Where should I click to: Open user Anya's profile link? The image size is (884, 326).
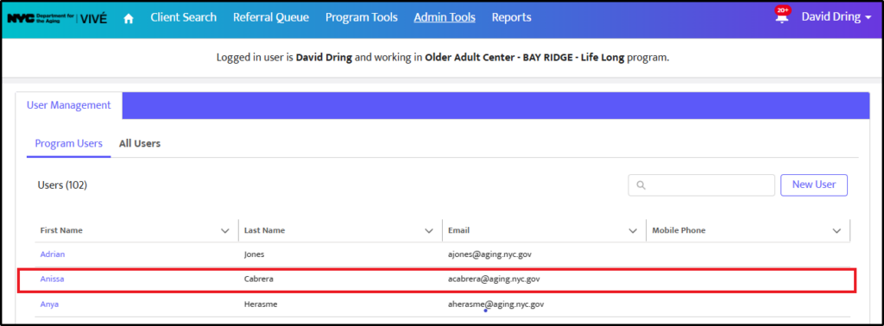[49, 304]
